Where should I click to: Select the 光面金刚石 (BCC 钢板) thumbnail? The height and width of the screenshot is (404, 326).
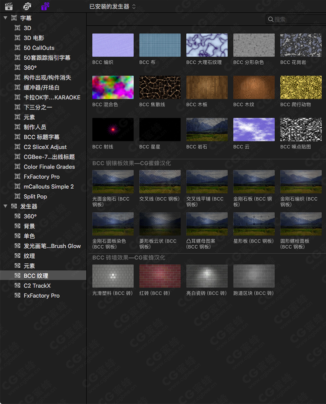pyautogui.click(x=113, y=182)
